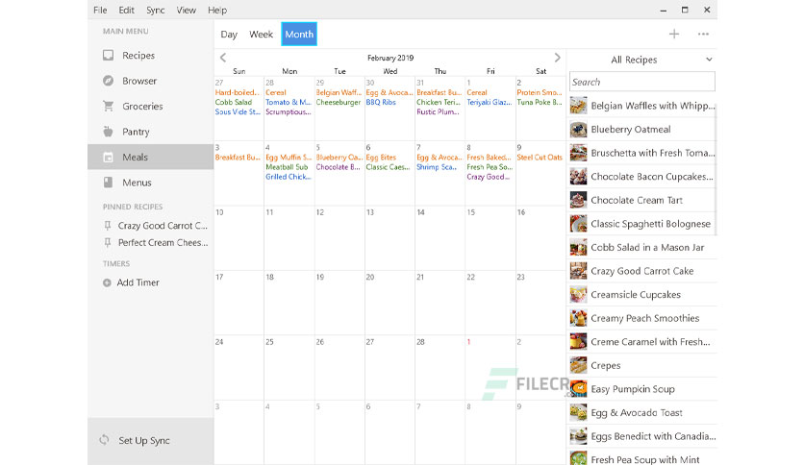Open the File menu
Image resolution: width=804 pixels, height=465 pixels.
[x=100, y=10]
